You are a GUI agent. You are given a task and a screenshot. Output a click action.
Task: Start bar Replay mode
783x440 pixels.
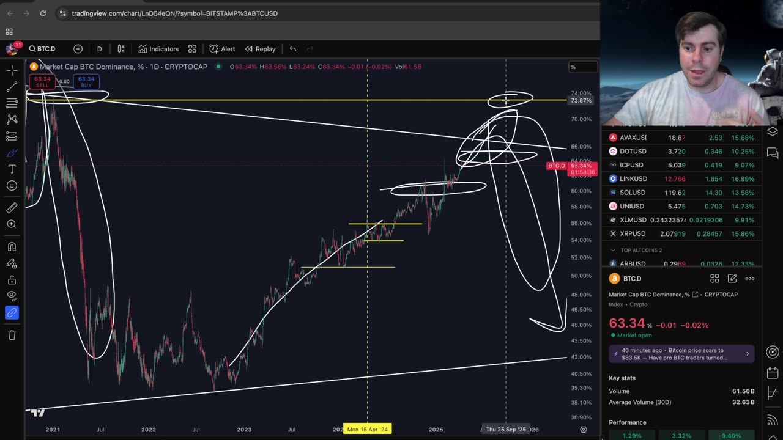click(261, 49)
